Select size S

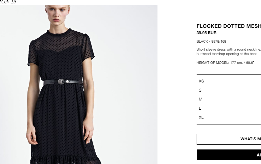229,90
